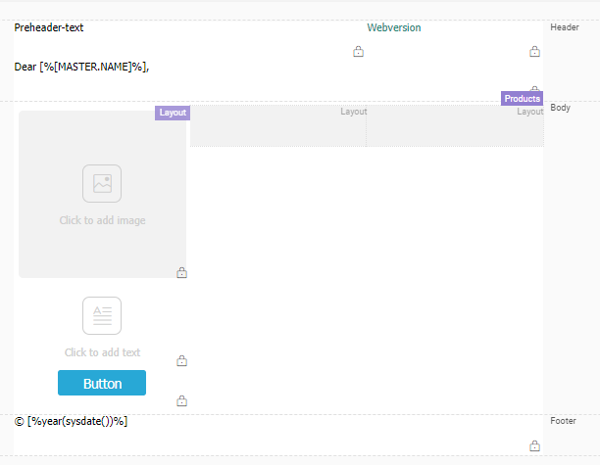Viewport: 600px width, 465px height.
Task: Select the purple Layout tag
Action: tap(172, 113)
